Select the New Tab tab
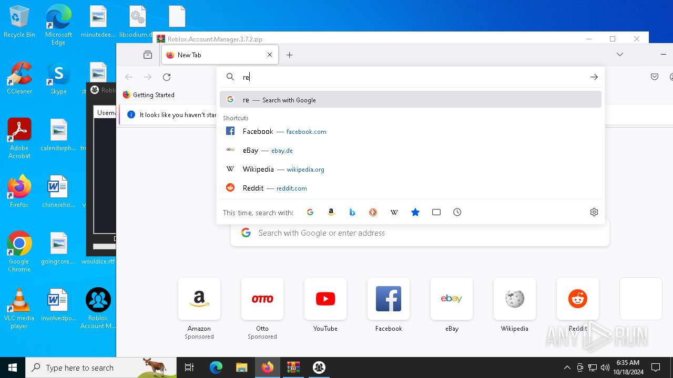 pos(220,55)
